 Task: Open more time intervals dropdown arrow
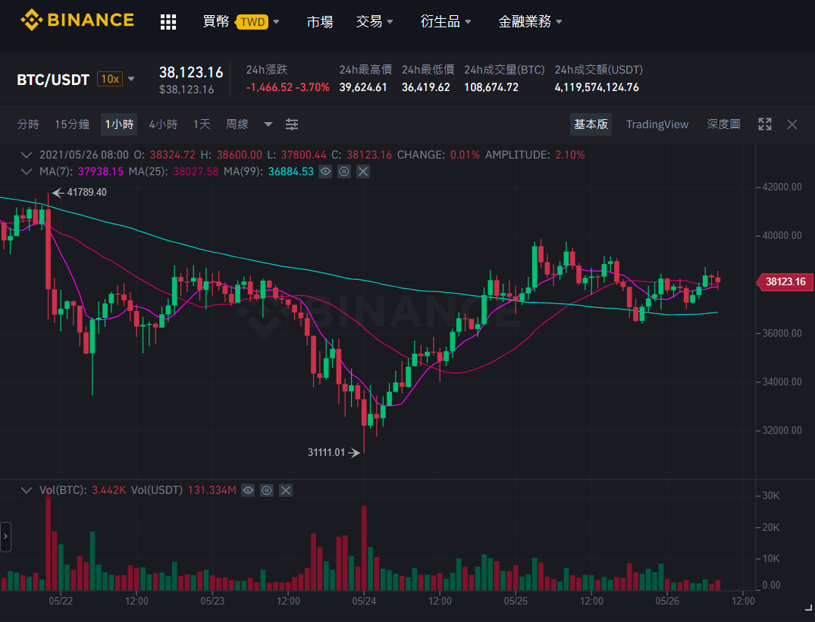268,124
